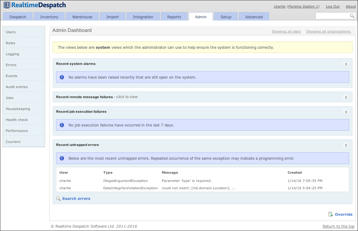Screen dimensions: 358x231
Task: Go to Errors in the sidebar
Action: [24, 65]
